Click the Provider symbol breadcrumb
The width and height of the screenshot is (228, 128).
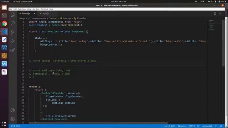pyautogui.click(x=80, y=18)
